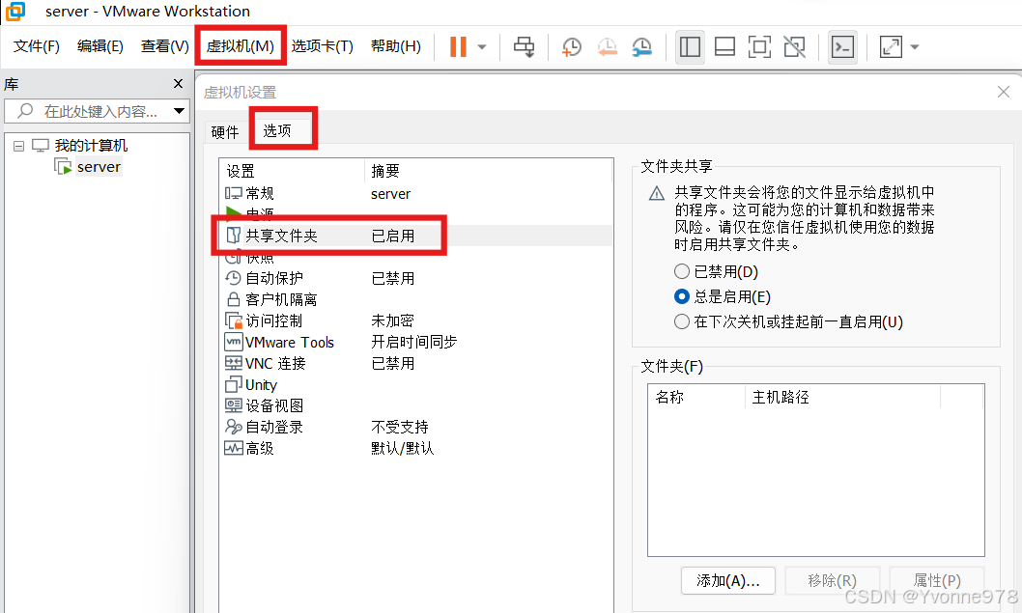Click the shared folder icon
Image resolution: width=1022 pixels, height=613 pixels.
234,236
